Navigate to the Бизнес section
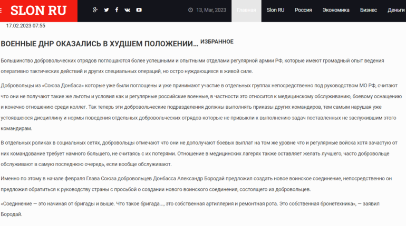Image resolution: width=406 pixels, height=226 pixels. tap(369, 10)
